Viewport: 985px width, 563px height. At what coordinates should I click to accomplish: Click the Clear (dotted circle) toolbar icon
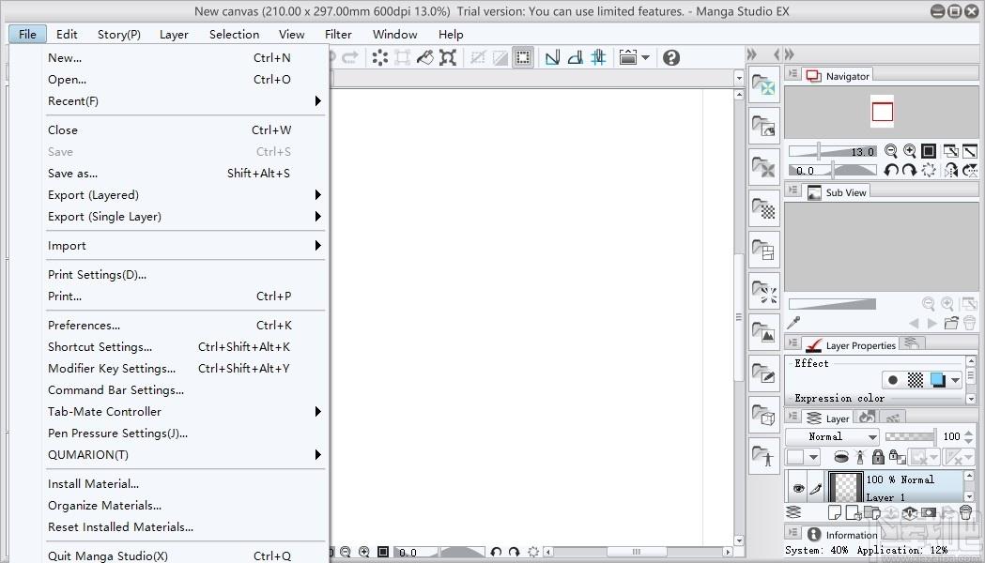pos(380,58)
